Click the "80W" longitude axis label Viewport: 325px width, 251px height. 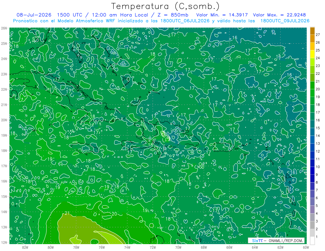[50, 247]
